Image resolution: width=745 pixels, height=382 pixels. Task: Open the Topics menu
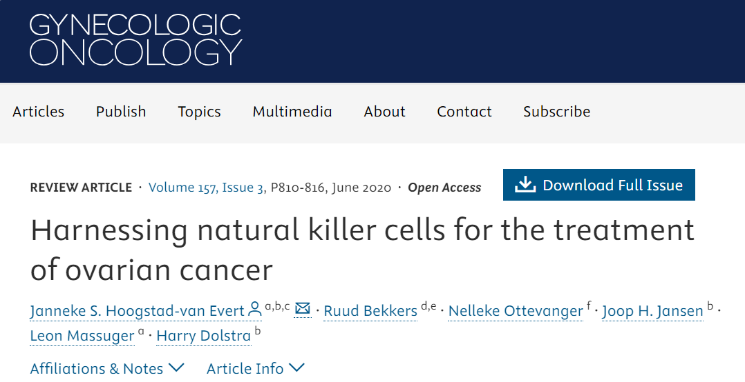tap(199, 112)
